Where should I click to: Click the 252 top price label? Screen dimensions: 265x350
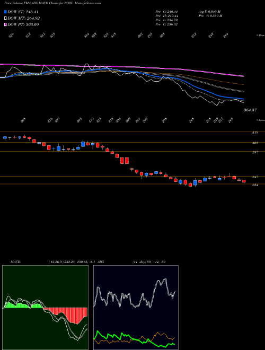tap(194, 36)
